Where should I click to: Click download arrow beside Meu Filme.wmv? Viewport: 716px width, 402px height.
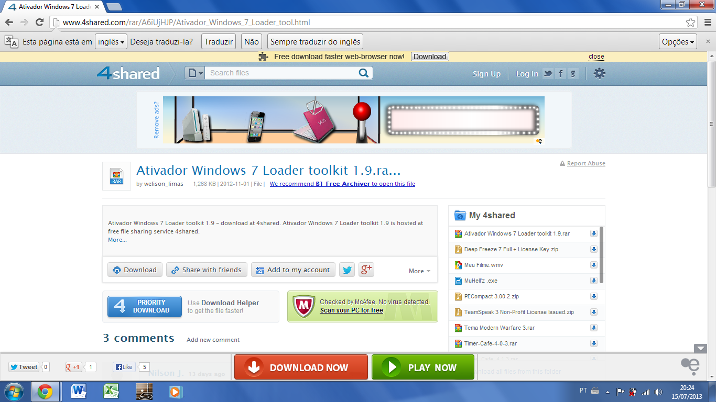(x=594, y=265)
